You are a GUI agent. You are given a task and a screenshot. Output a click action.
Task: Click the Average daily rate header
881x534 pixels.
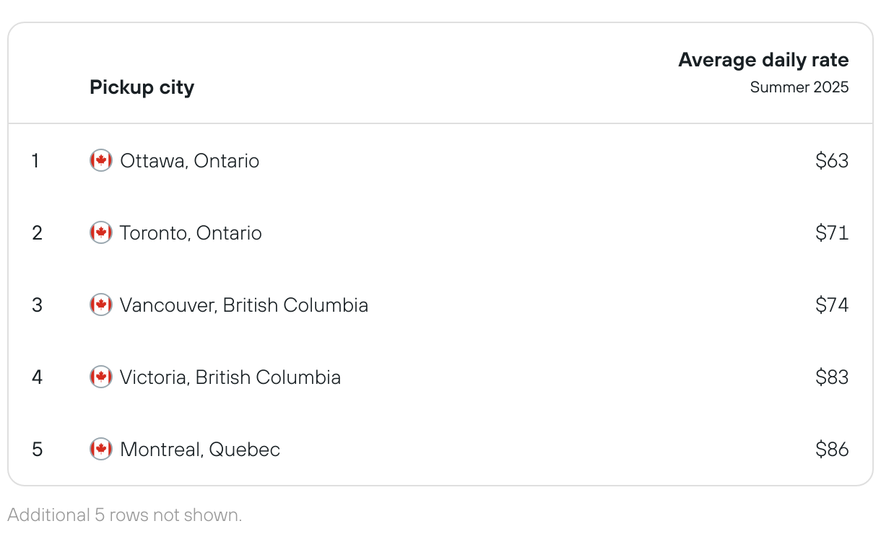pos(763,60)
